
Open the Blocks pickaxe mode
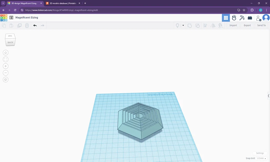[x=242, y=18]
